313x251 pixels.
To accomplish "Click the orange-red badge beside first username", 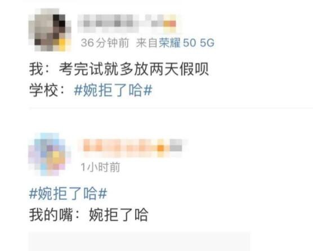I will pos(169,24).
